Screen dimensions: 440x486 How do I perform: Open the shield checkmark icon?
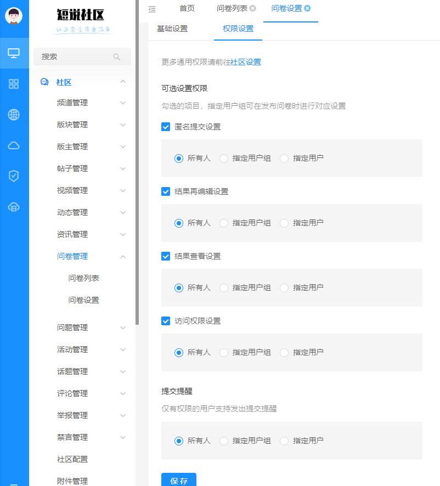point(14,176)
